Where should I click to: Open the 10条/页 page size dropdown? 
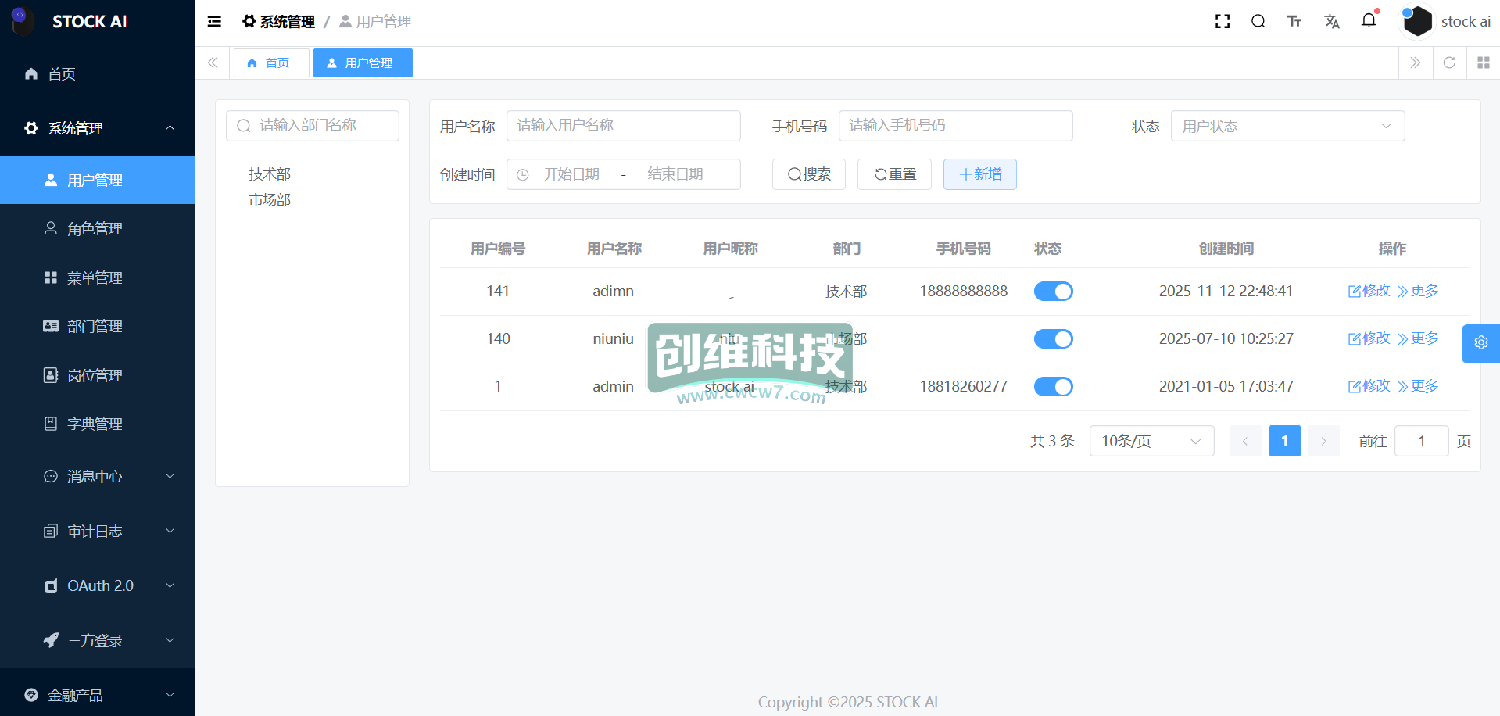point(1151,442)
